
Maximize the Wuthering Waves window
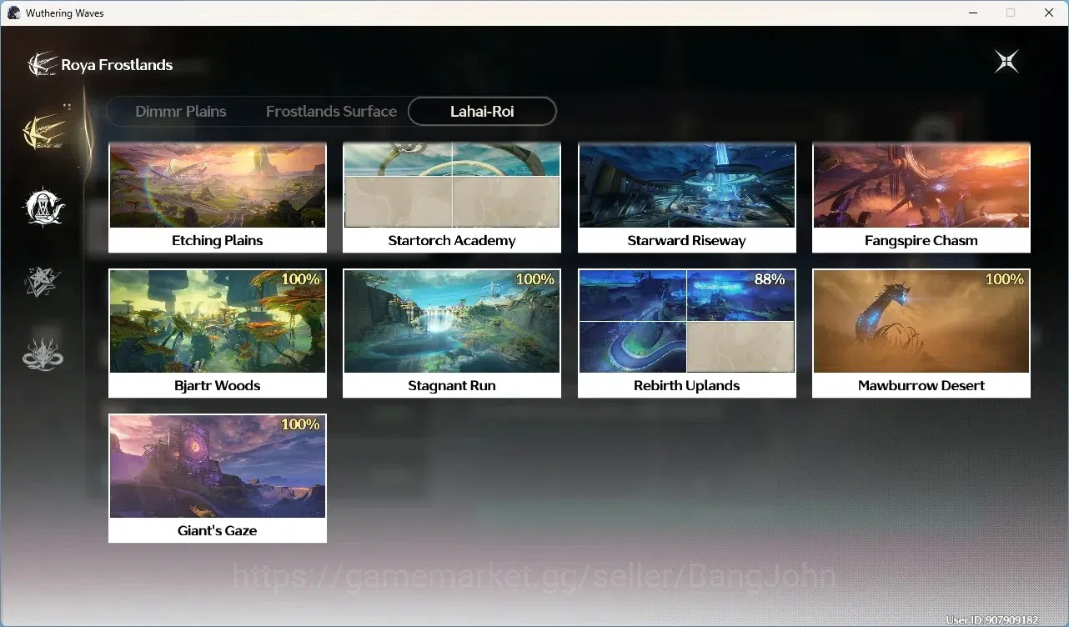click(1011, 13)
